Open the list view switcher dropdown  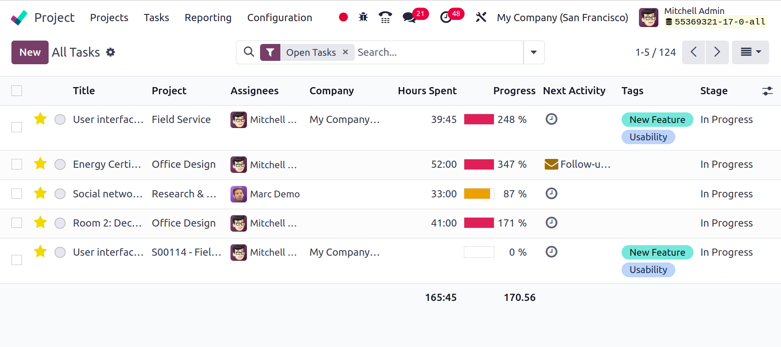(x=751, y=52)
